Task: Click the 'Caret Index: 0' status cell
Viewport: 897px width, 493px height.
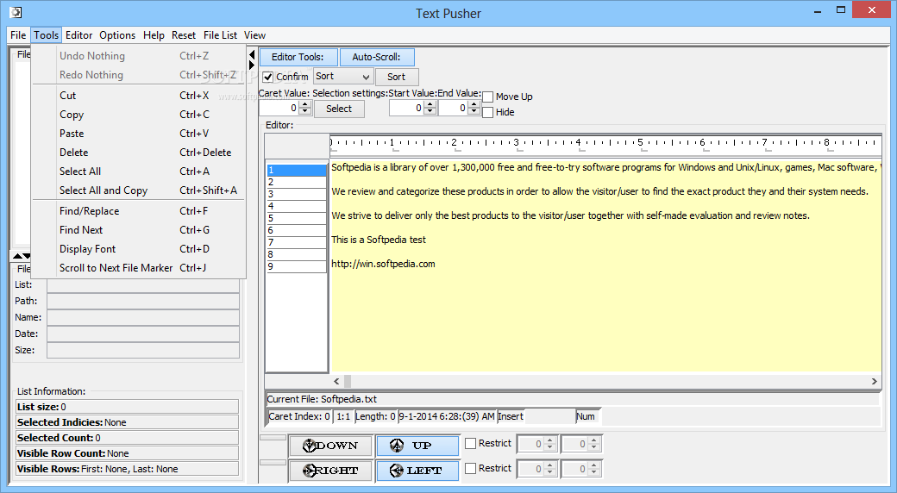Action: pos(299,416)
